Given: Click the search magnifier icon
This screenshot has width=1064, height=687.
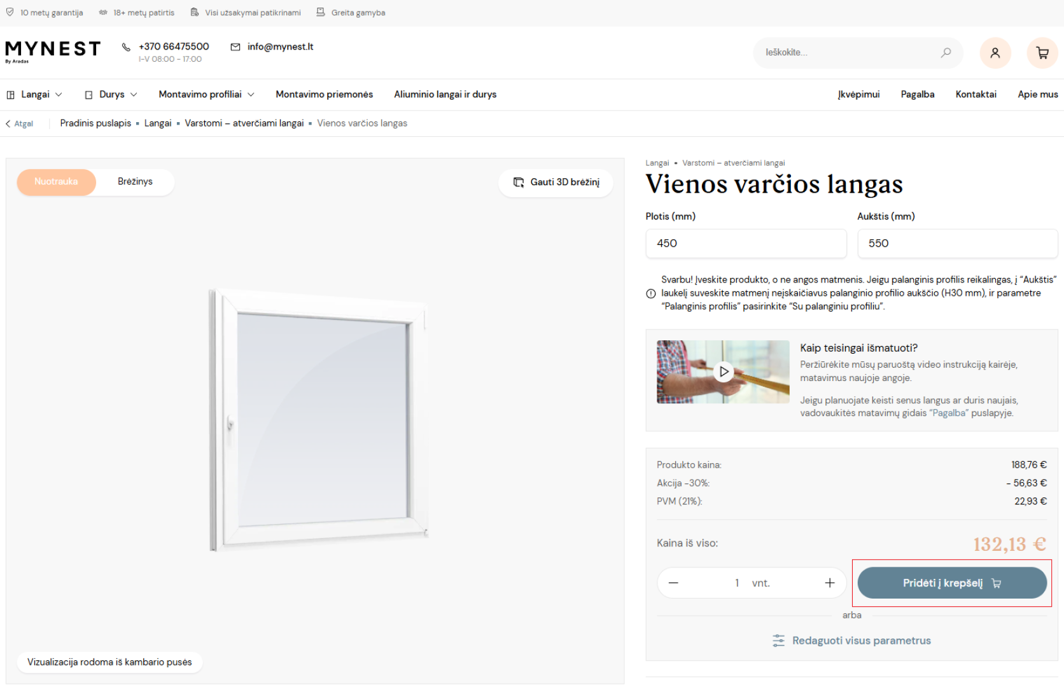Looking at the screenshot, I should pos(946,52).
